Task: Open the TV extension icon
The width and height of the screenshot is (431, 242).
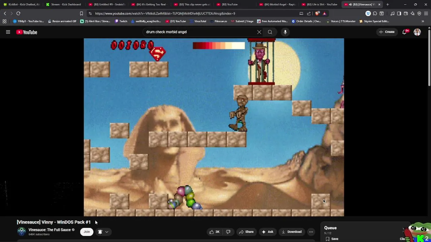Action: 368,13
